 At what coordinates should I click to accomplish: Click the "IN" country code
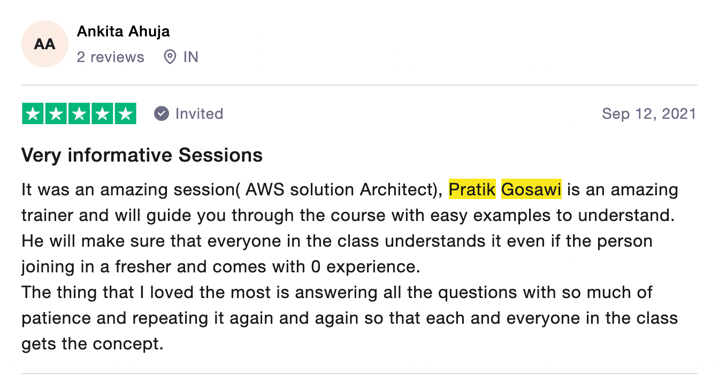click(191, 57)
